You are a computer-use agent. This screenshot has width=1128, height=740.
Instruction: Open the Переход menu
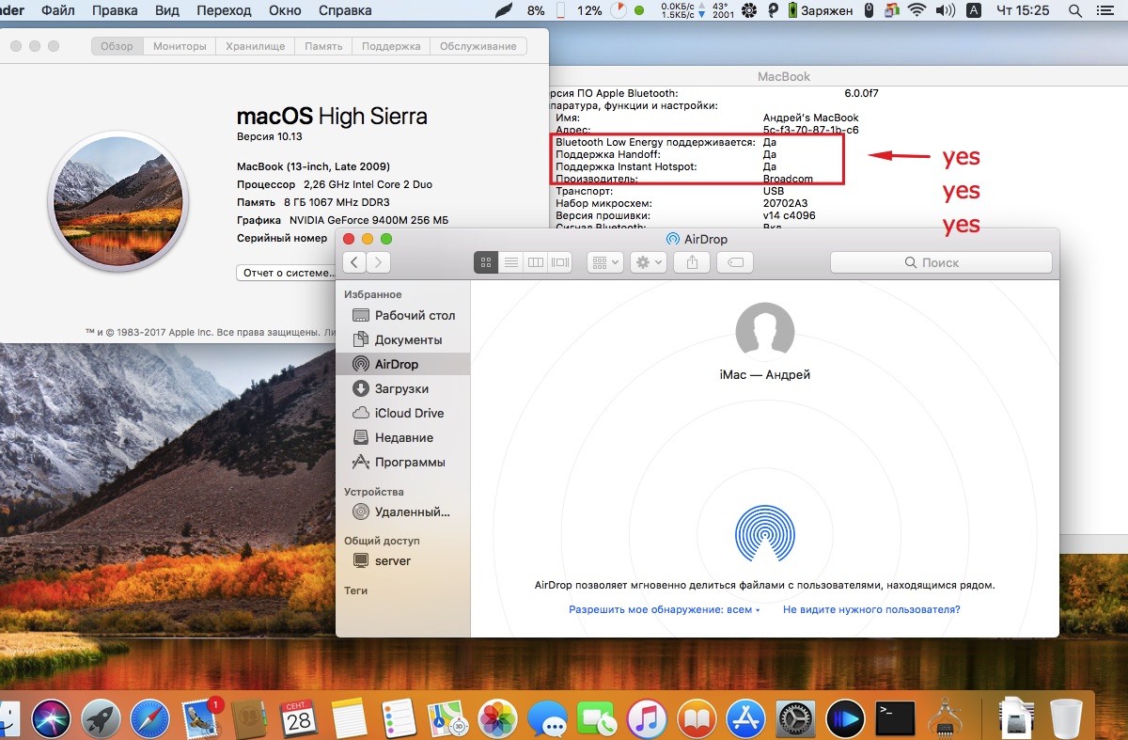[x=224, y=10]
